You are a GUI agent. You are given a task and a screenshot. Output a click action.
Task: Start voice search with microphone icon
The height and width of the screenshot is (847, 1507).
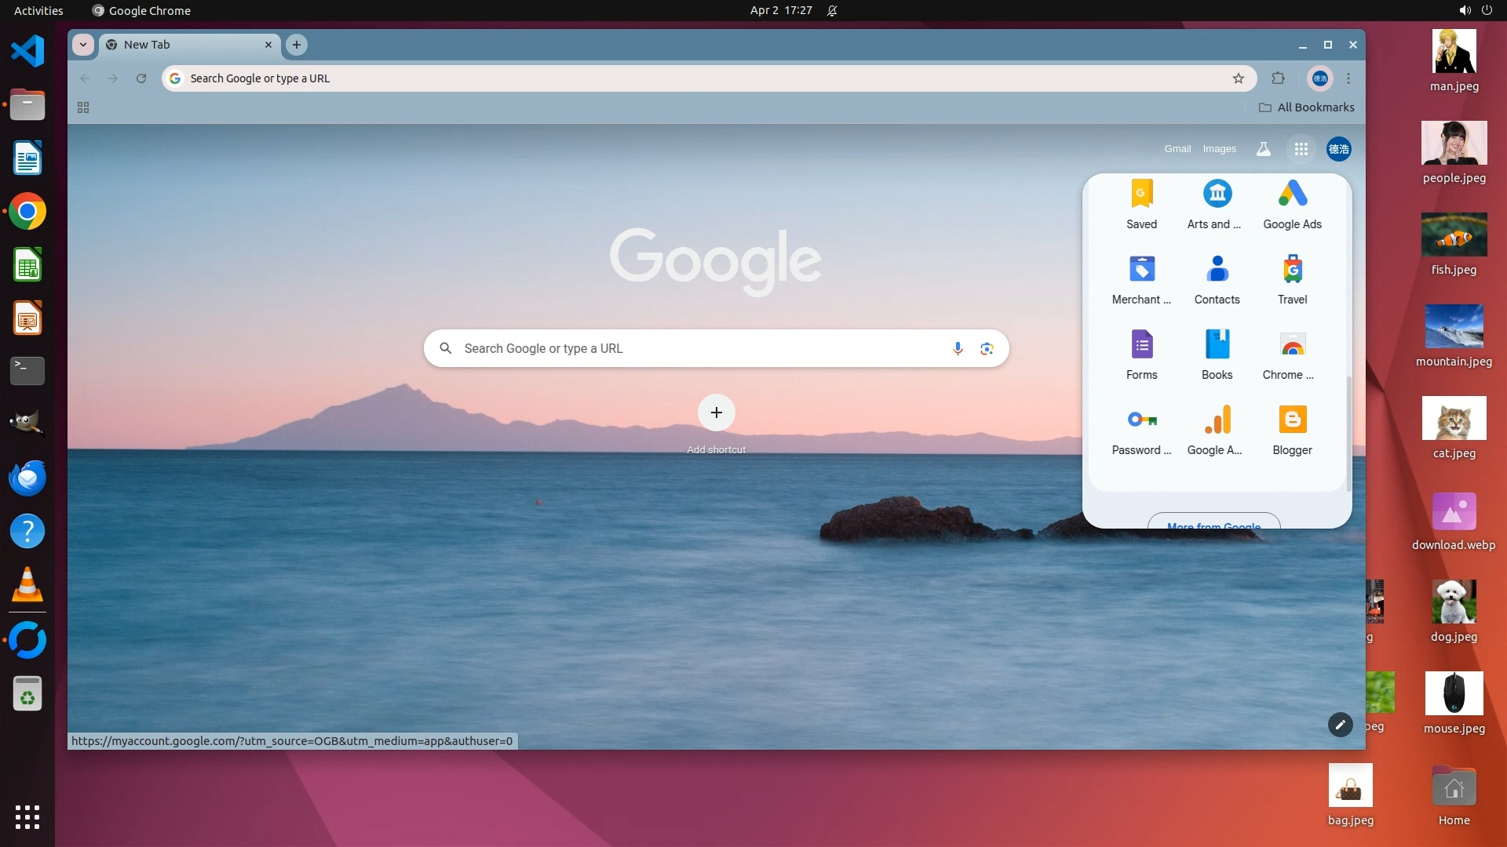point(958,348)
